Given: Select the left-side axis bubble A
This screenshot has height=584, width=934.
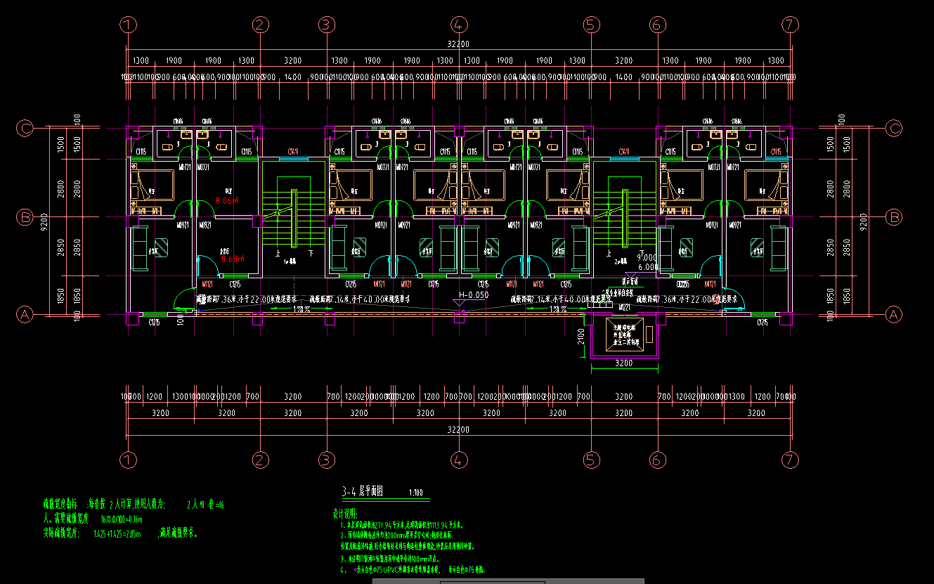Looking at the screenshot, I should (25, 315).
